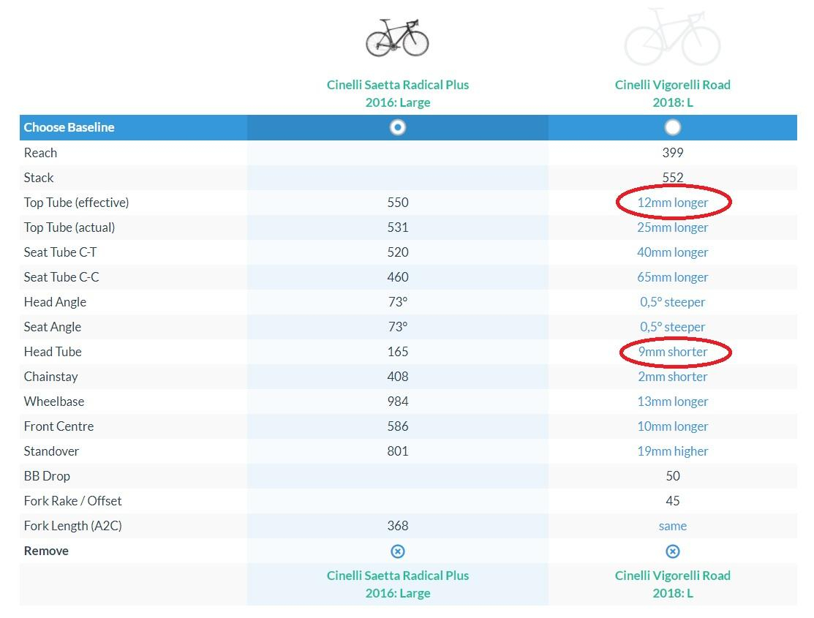Click the Seat Tube C-C label
Image resolution: width=814 pixels, height=618 pixels.
coord(61,277)
